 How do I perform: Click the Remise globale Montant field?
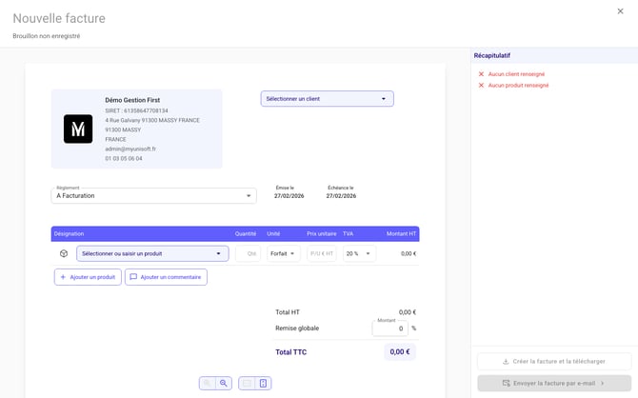coord(389,328)
